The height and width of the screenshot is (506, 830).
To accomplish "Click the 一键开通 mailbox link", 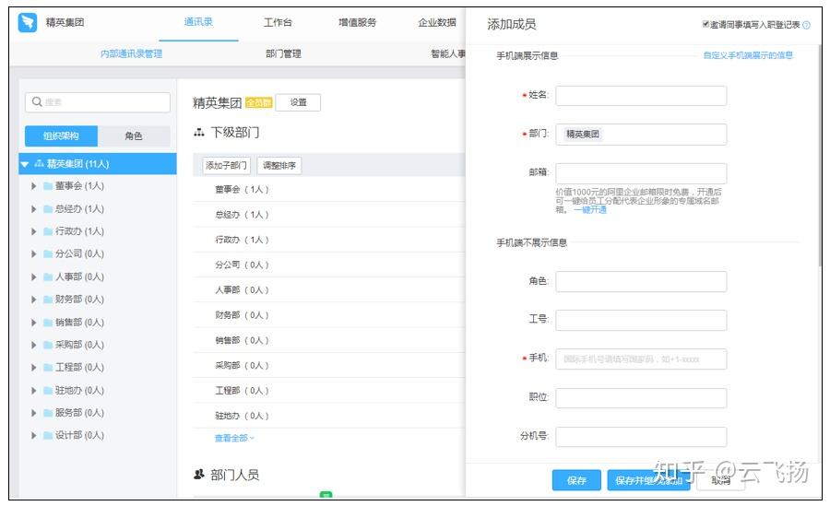I will click(x=590, y=210).
